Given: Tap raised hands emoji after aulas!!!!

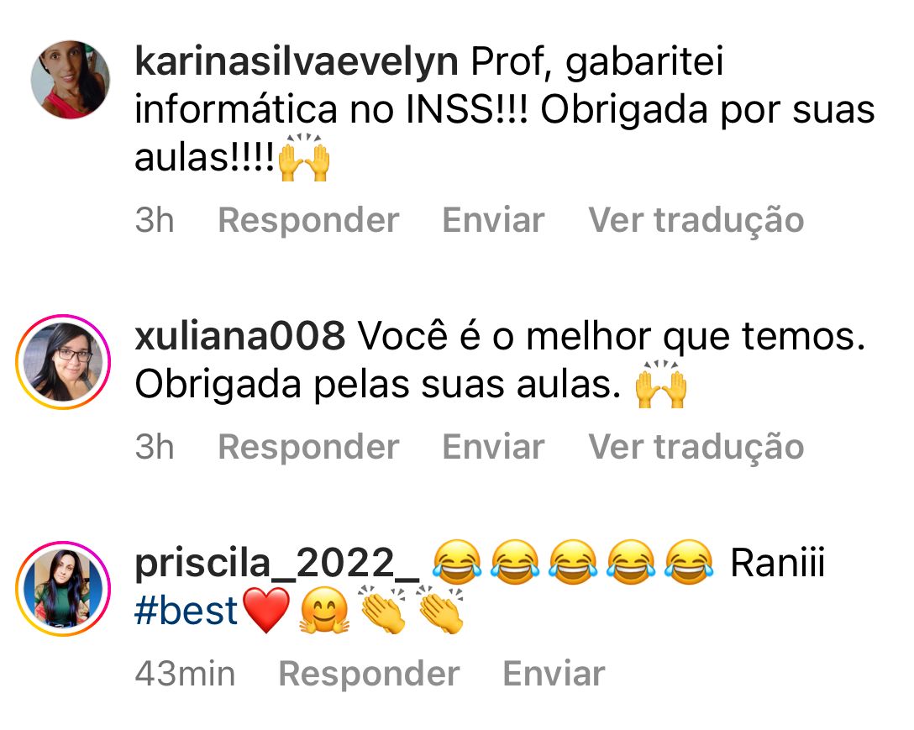Looking at the screenshot, I should tap(304, 157).
